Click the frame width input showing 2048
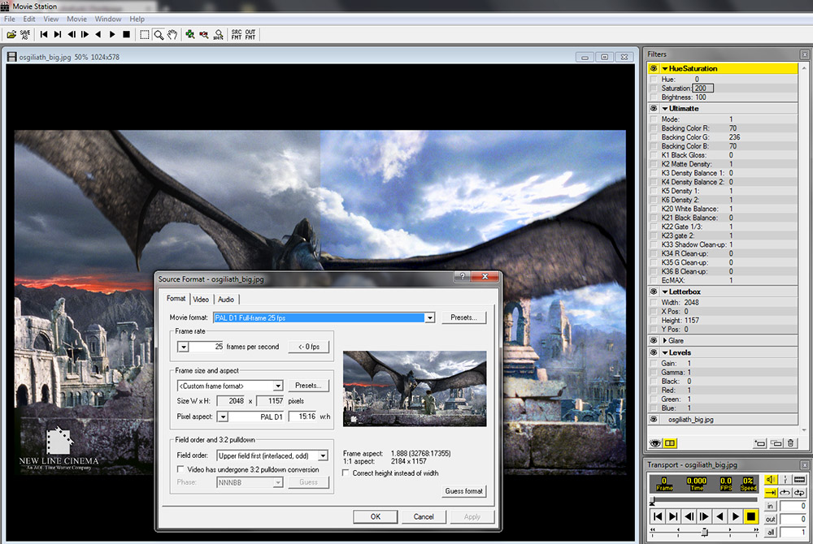The height and width of the screenshot is (544, 813). tap(231, 401)
